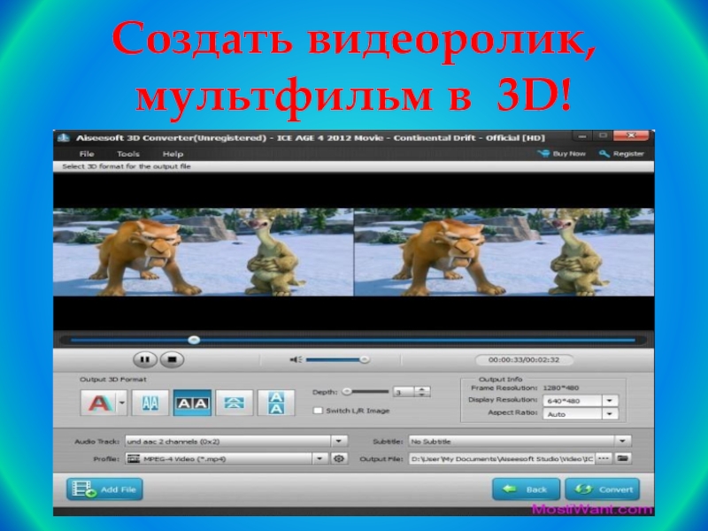This screenshot has width=708, height=531.
Task: Open the Anaglyph type dropdown arrow
Action: coord(122,403)
